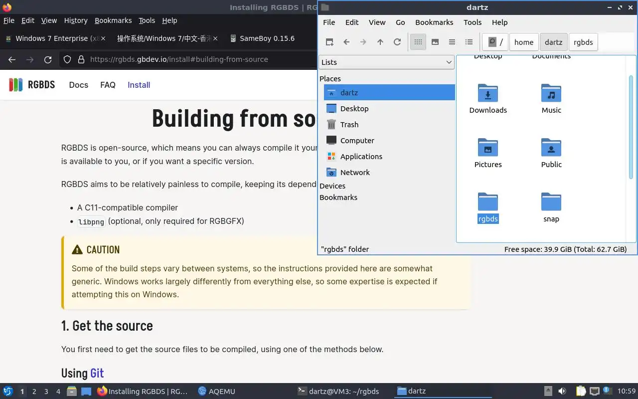
Task: Open the Install page link
Action: coord(139,85)
